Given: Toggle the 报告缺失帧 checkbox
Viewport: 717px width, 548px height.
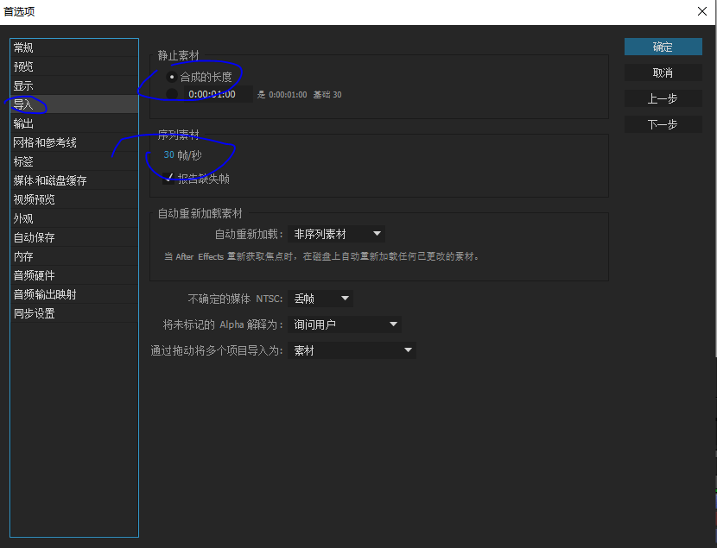Looking at the screenshot, I should point(168,179).
